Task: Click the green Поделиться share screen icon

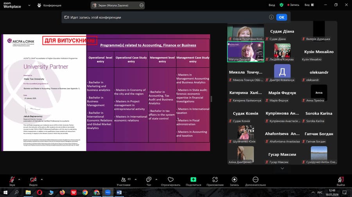Action: click(193, 179)
